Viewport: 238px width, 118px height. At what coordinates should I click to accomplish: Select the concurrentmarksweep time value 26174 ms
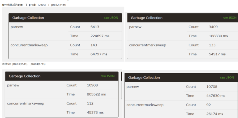point(214,113)
